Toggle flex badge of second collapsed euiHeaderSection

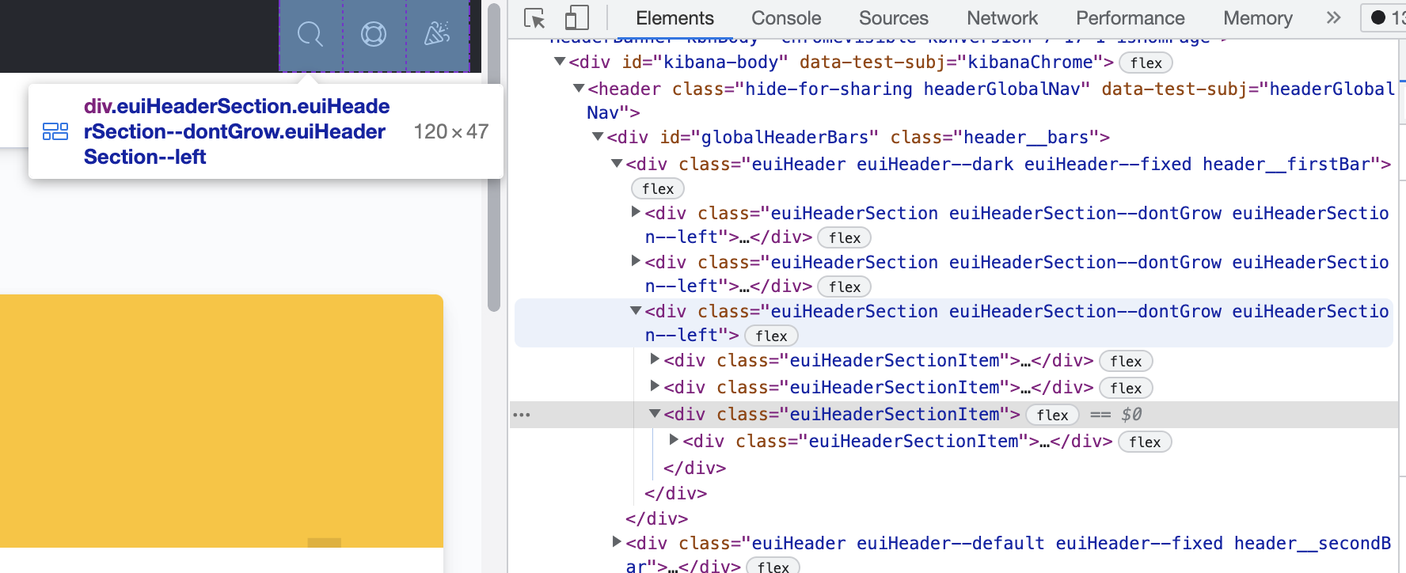[845, 287]
